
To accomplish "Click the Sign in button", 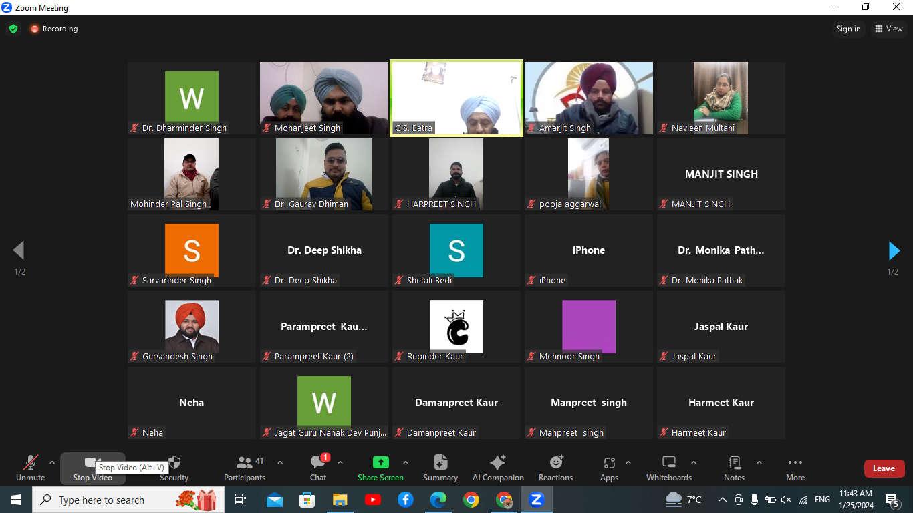I will coord(848,29).
